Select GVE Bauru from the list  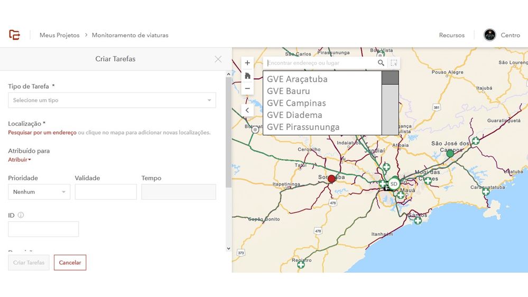[289, 91]
